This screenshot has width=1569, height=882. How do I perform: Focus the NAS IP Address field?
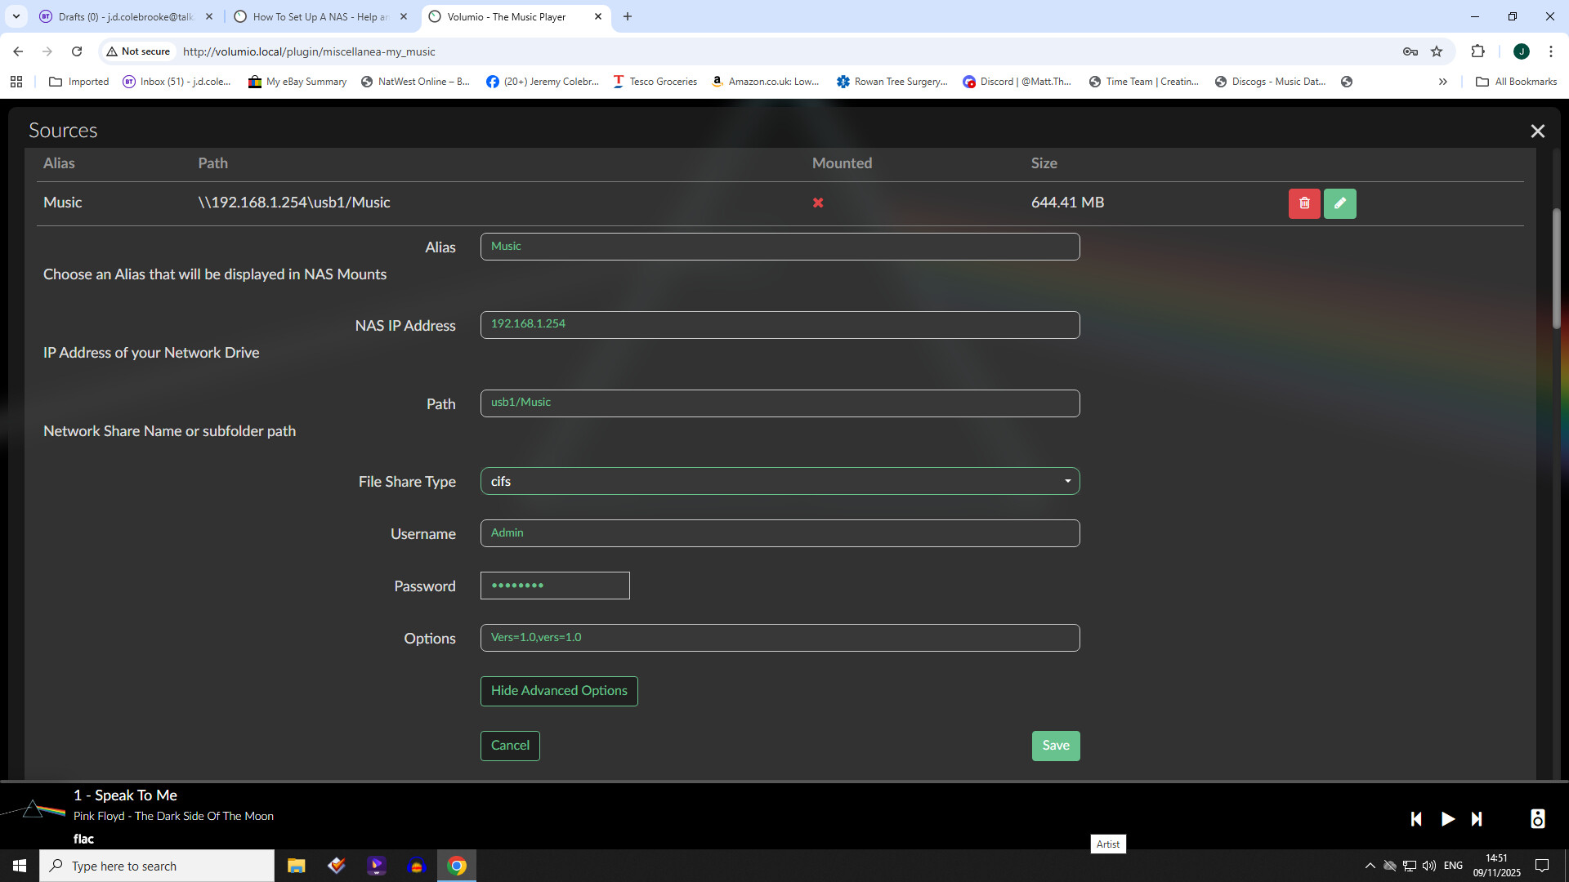[x=780, y=325]
